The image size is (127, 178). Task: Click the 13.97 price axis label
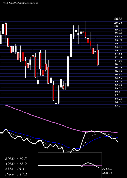coord(118,102)
